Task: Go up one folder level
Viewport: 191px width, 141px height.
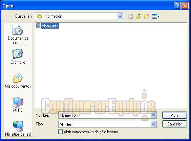Action: (139, 16)
